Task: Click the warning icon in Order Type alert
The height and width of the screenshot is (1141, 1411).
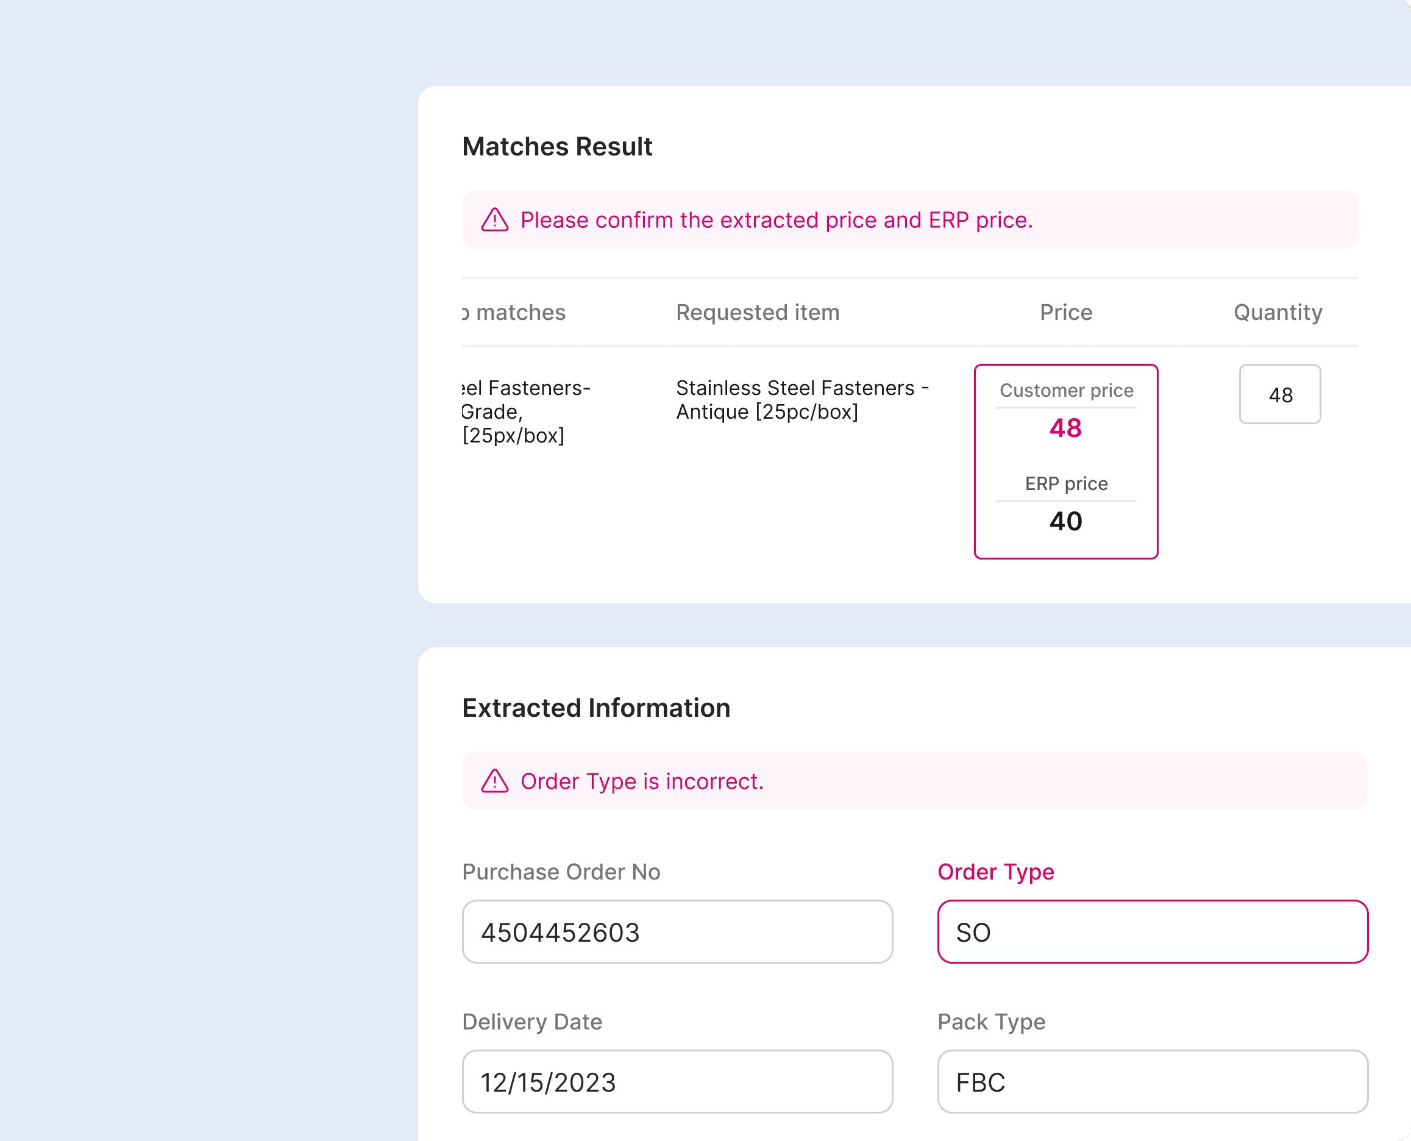Action: [x=494, y=781]
